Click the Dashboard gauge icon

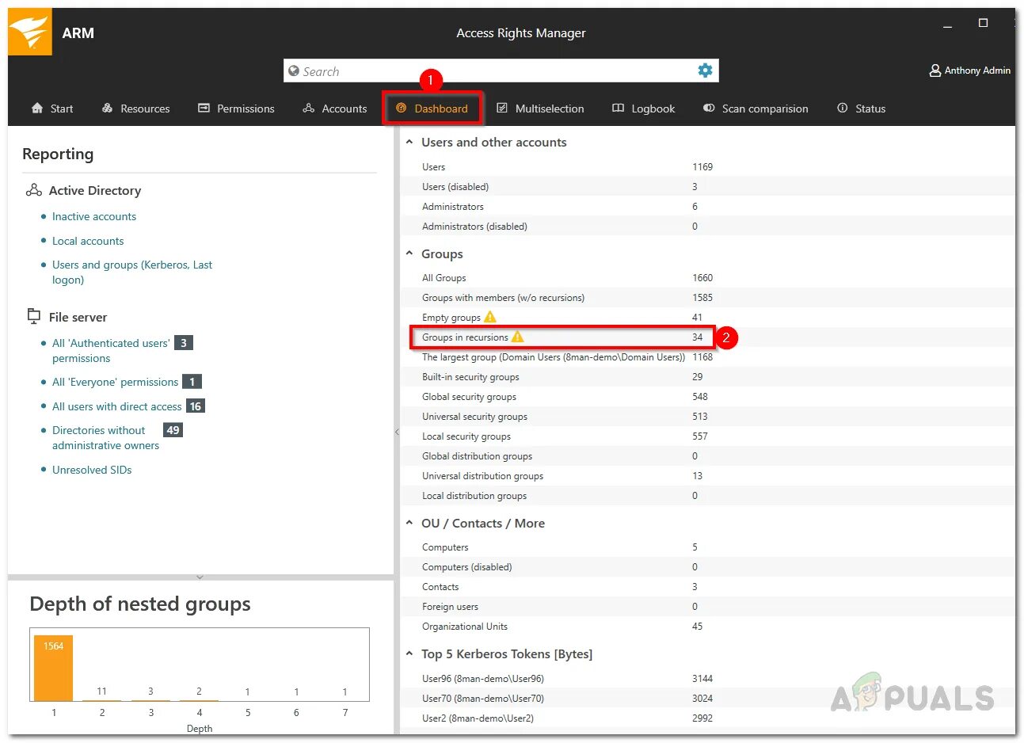pos(401,108)
